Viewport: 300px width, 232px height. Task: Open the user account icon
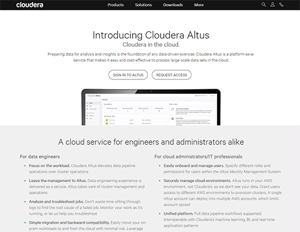click(273, 5)
